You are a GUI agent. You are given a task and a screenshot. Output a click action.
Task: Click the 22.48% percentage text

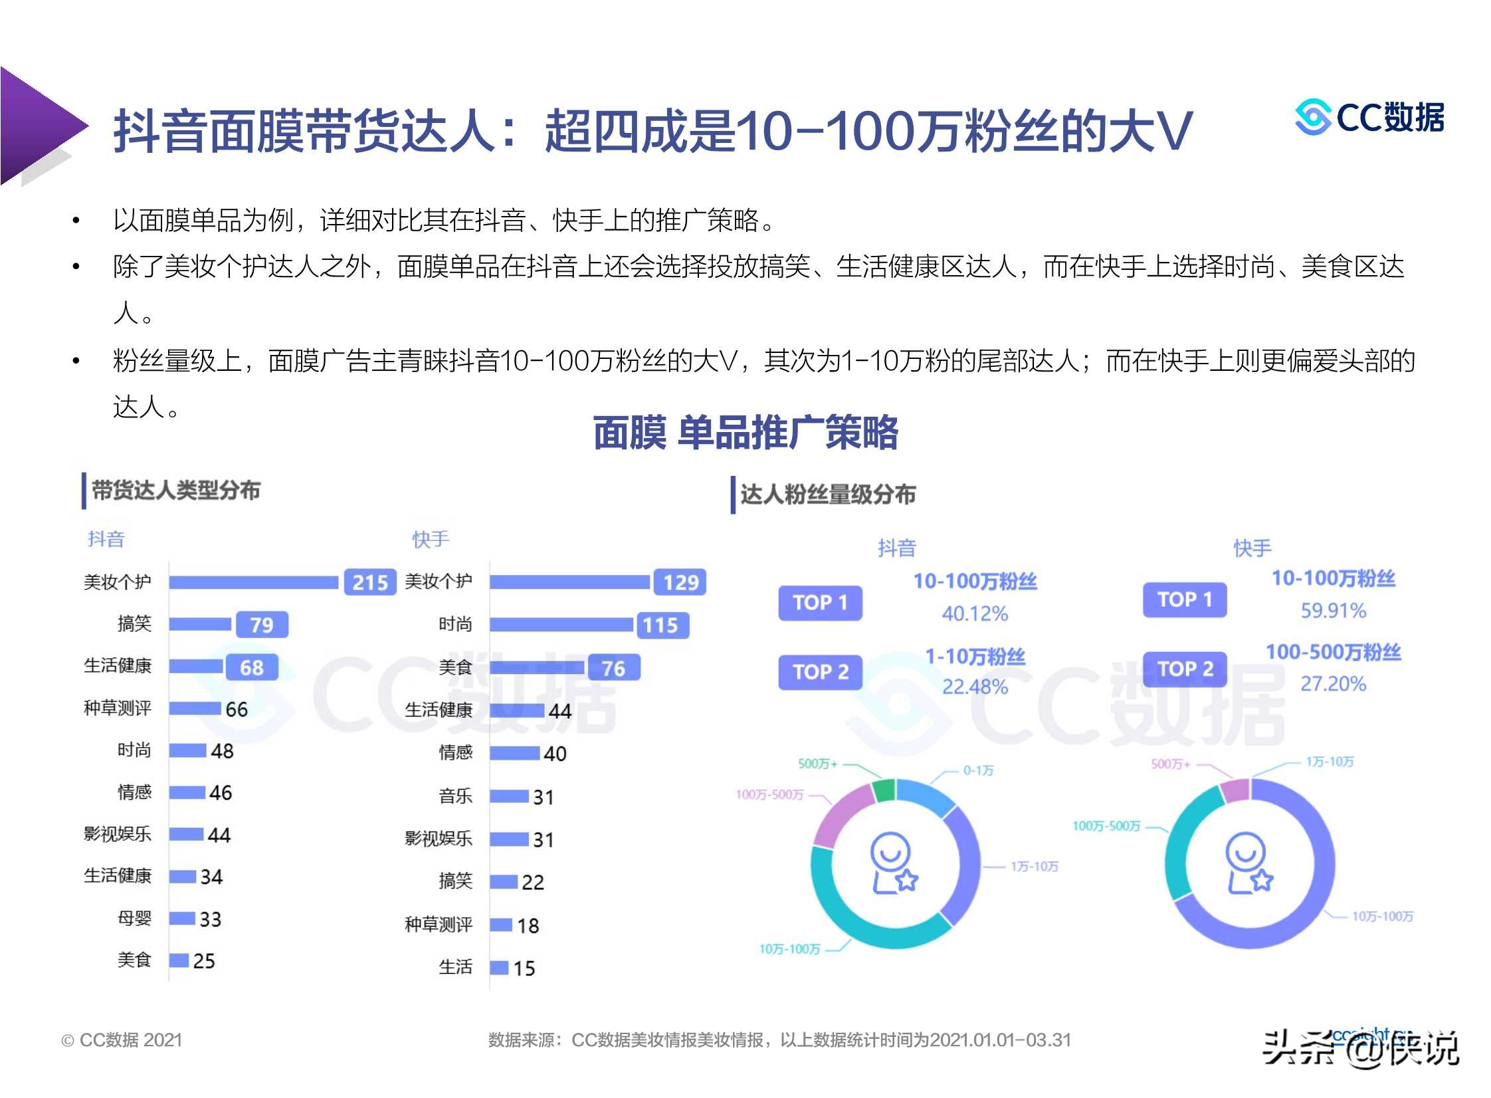click(975, 687)
